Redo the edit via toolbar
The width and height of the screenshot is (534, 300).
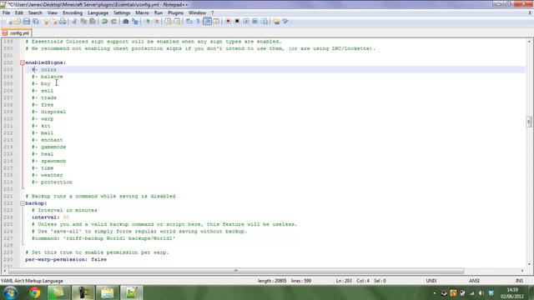(113, 22)
